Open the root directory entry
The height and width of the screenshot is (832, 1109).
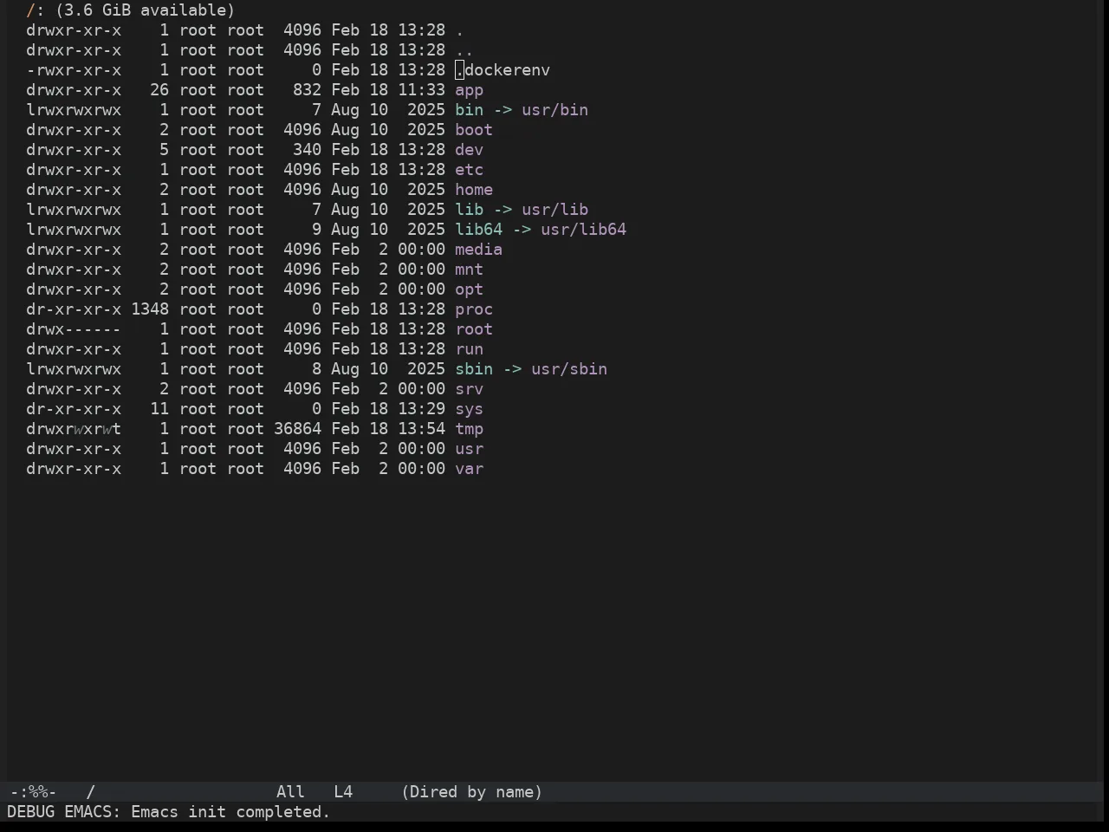tap(474, 329)
